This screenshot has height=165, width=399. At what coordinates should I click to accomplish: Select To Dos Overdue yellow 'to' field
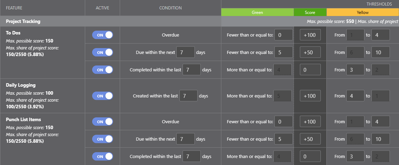(380, 35)
